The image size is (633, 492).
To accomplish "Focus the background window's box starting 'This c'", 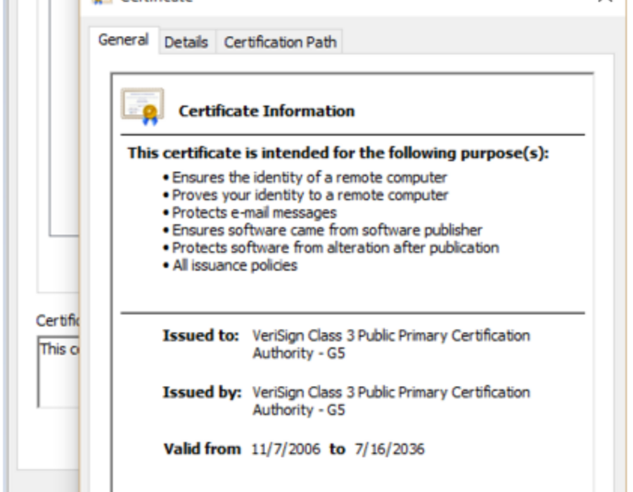I will 58,372.
